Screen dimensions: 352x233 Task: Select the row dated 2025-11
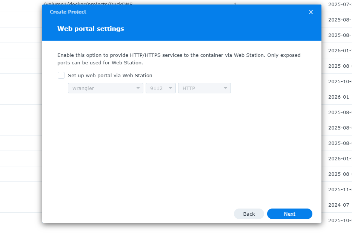click(340, 189)
